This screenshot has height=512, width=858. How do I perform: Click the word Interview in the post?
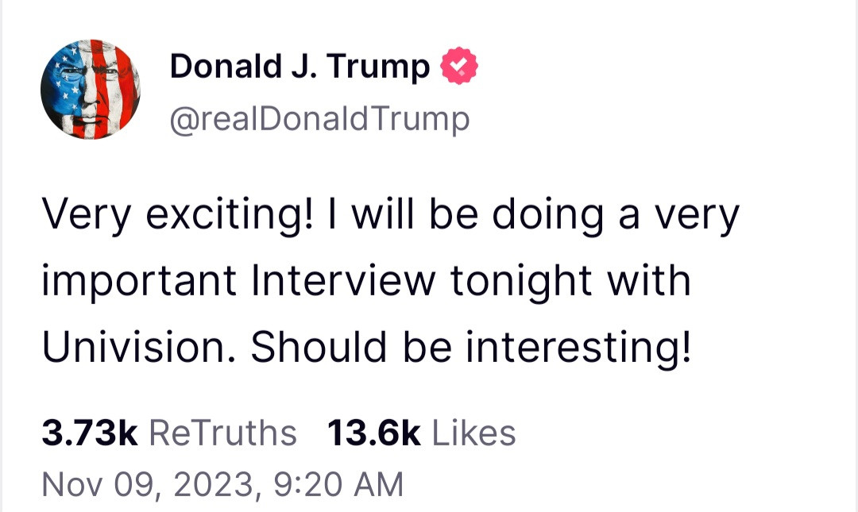343,282
